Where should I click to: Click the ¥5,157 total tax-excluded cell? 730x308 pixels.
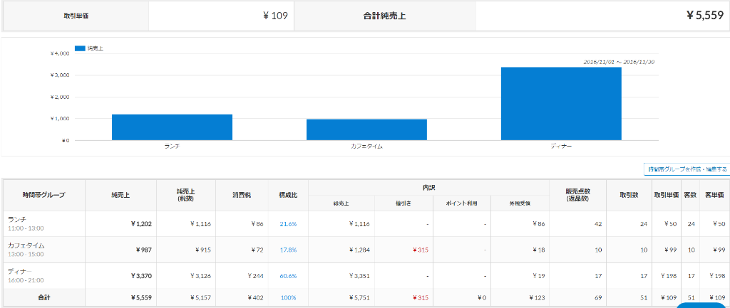(x=200, y=297)
